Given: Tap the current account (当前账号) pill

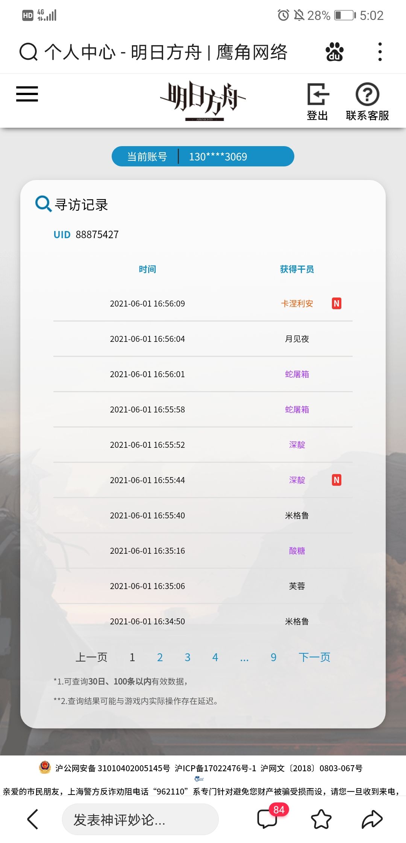Looking at the screenshot, I should click(x=203, y=156).
